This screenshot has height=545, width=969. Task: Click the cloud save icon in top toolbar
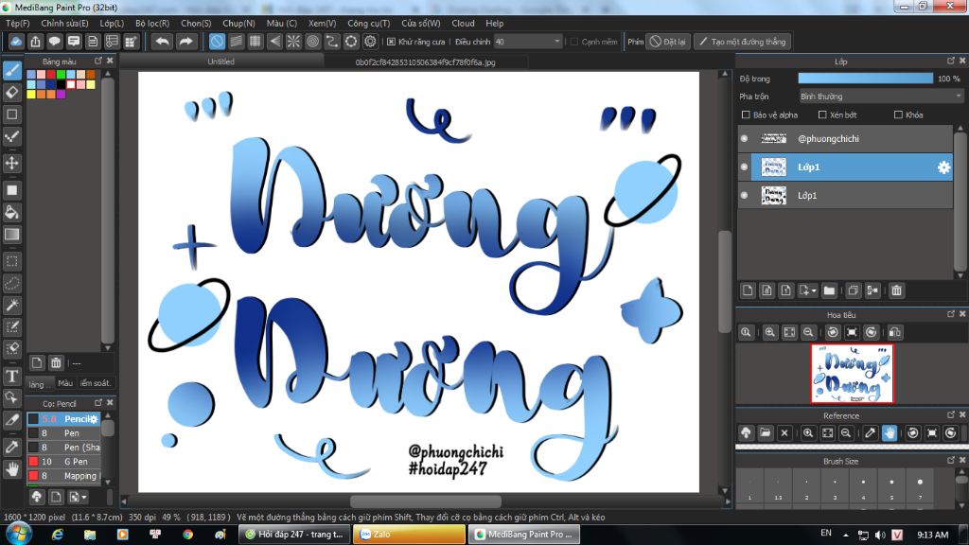(x=16, y=42)
